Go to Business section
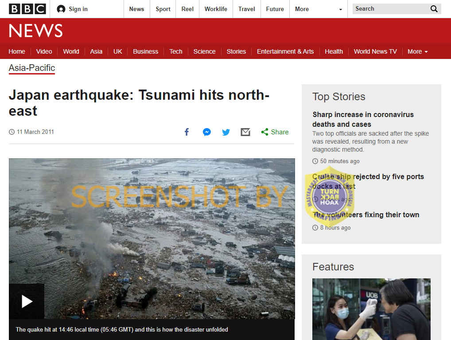 (x=146, y=51)
